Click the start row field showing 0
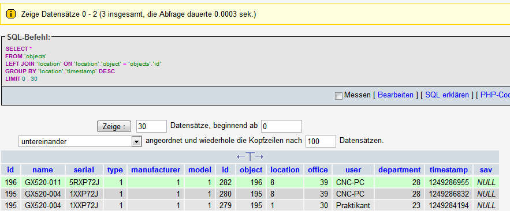The image size is (510, 211). point(281,126)
